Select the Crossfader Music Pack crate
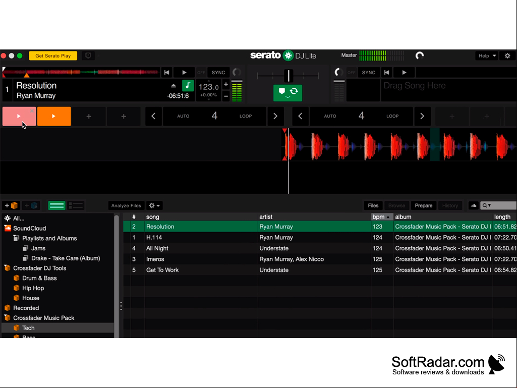 tap(43, 318)
